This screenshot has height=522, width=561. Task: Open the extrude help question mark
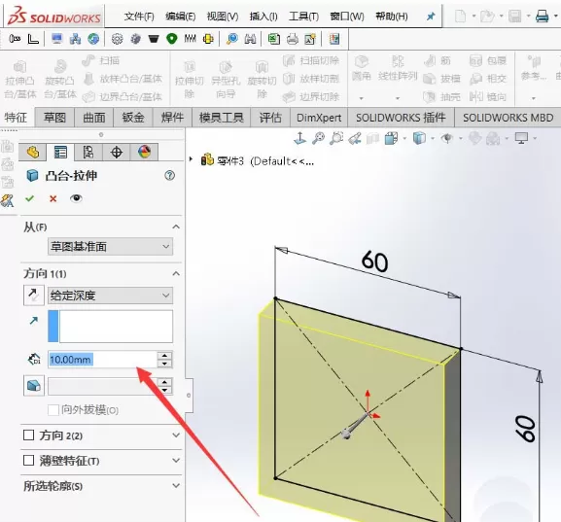(x=169, y=175)
